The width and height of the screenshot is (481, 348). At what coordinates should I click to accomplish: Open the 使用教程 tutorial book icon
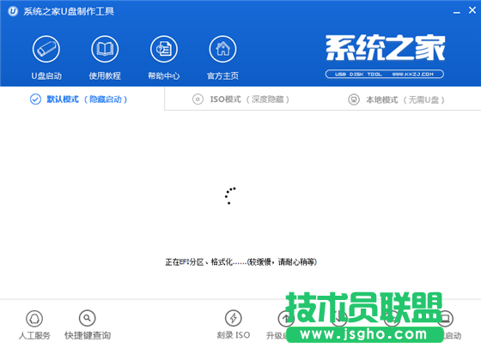[105, 49]
